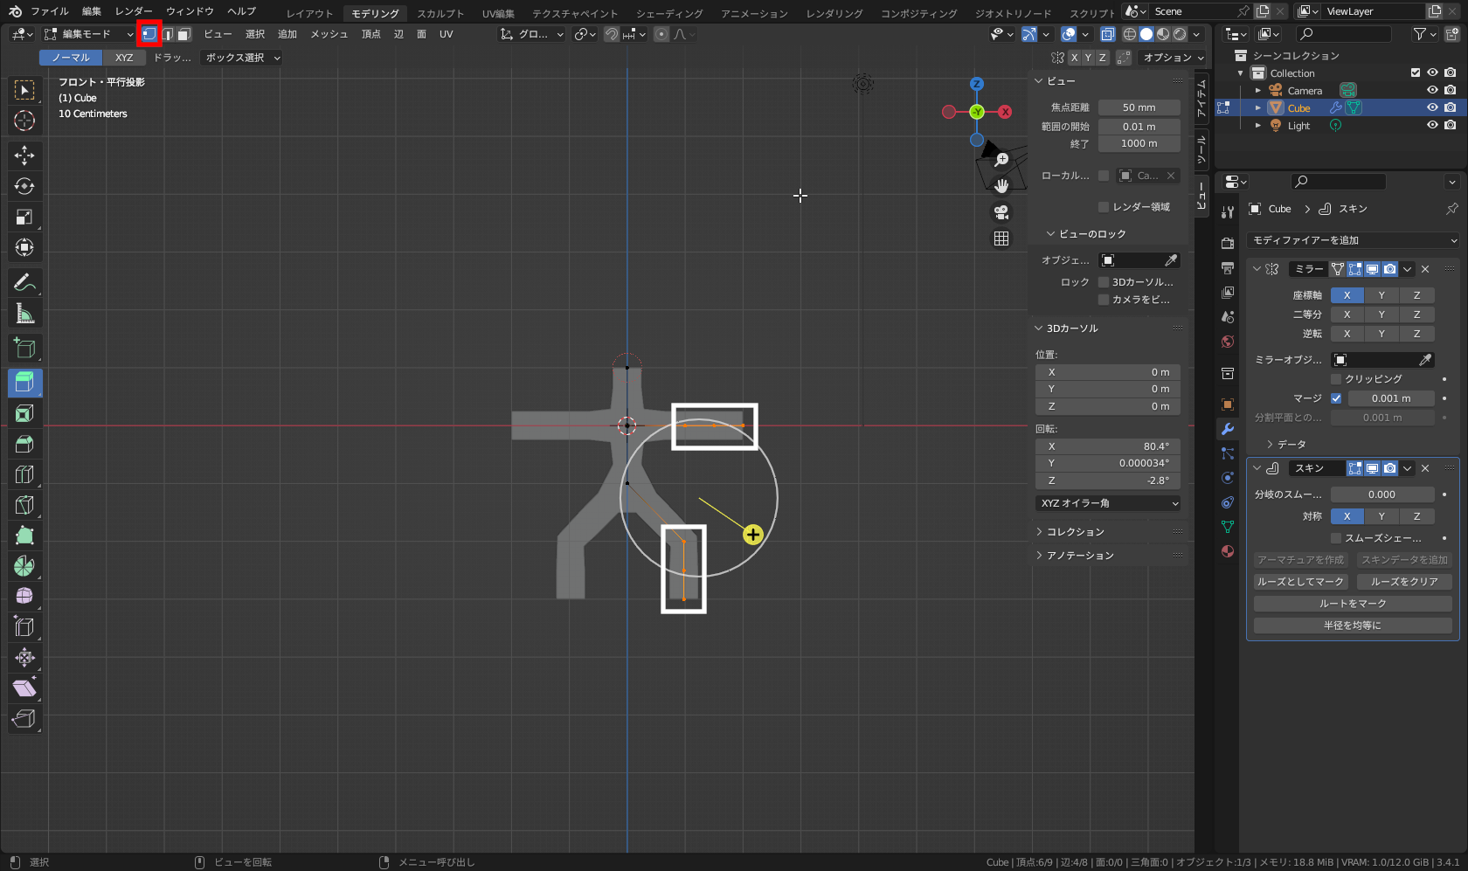Switch to vertex select mode

click(149, 34)
